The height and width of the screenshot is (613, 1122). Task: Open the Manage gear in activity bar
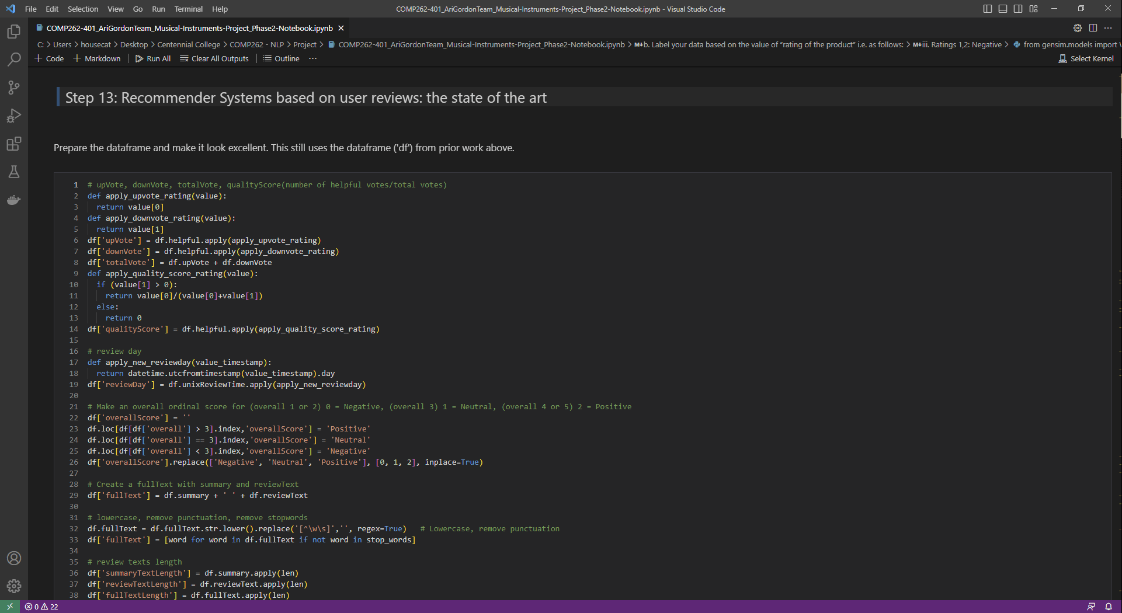point(13,586)
